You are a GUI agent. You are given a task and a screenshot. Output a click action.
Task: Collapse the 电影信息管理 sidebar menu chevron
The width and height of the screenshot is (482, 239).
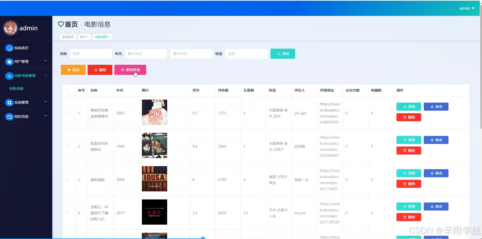coord(46,75)
